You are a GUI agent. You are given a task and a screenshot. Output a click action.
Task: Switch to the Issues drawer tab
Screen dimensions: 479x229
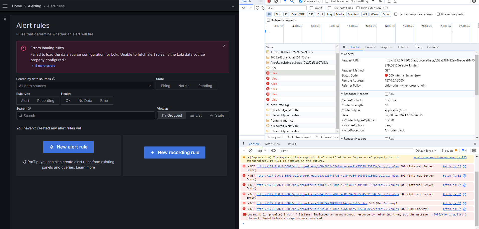292,144
